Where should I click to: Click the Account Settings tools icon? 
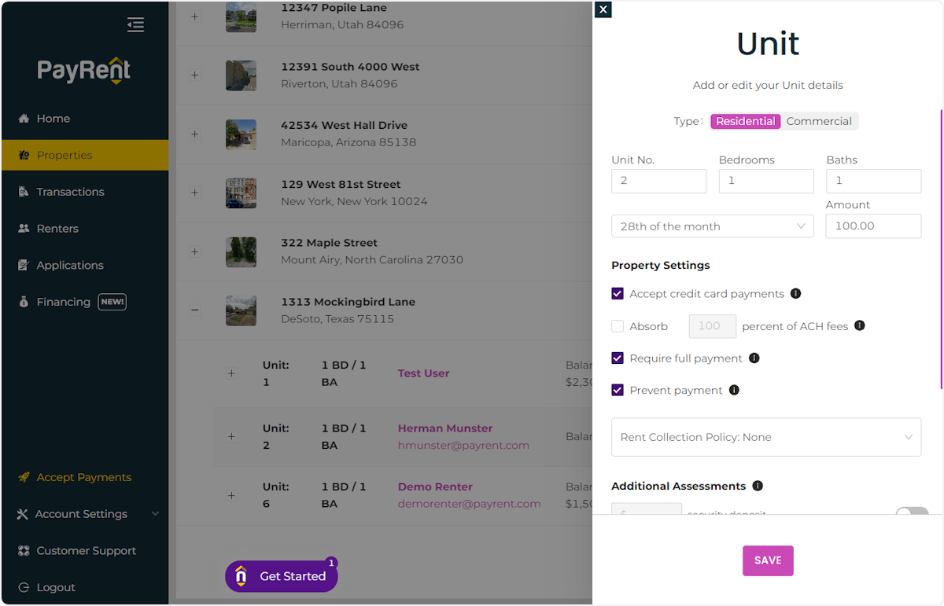pyautogui.click(x=23, y=514)
